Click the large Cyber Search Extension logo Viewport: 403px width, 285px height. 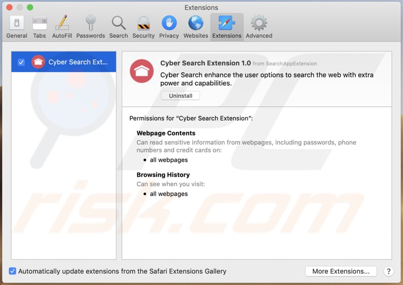(142, 71)
